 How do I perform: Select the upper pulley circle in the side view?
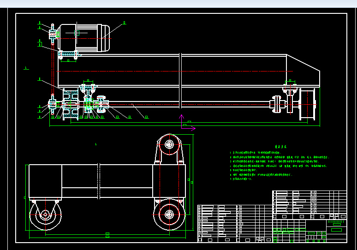pos(169,144)
